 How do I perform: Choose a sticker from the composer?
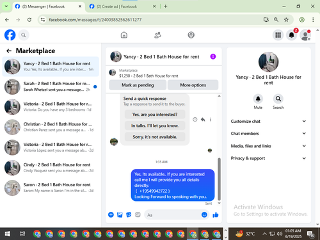point(129,214)
